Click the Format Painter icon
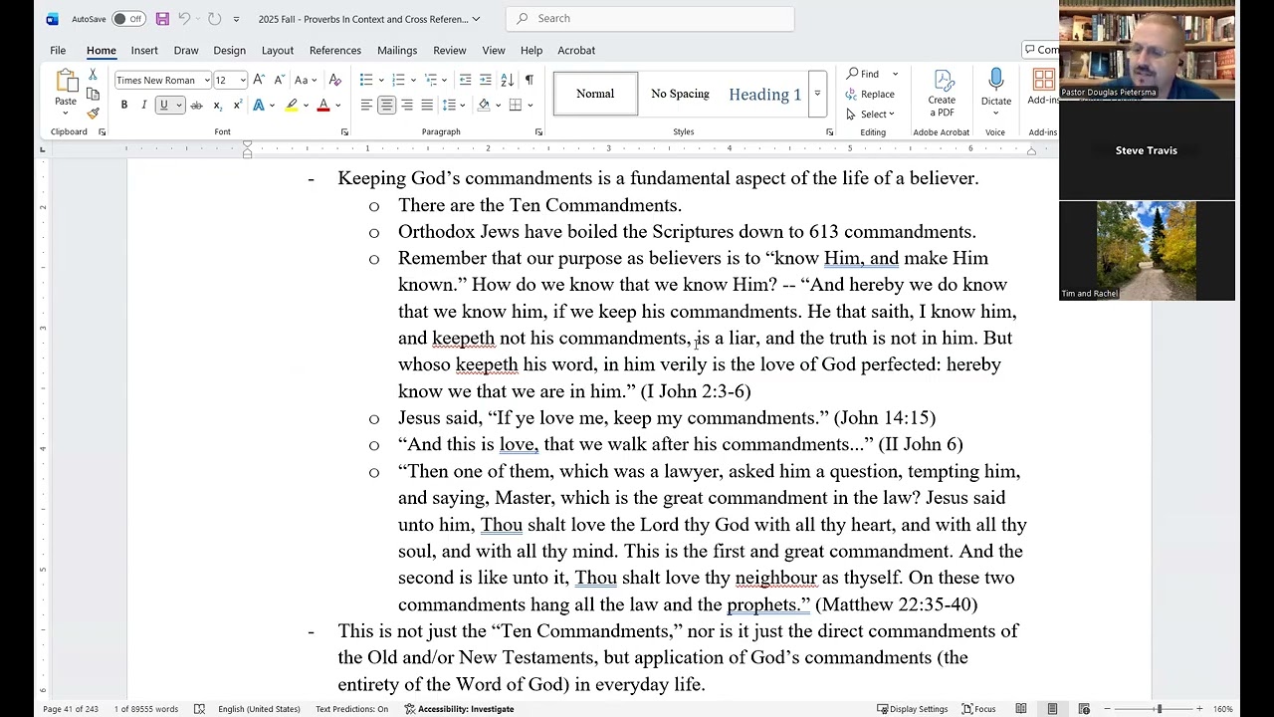 (x=93, y=113)
